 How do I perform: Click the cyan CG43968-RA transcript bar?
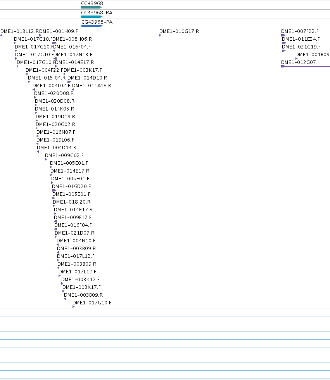(92, 16)
